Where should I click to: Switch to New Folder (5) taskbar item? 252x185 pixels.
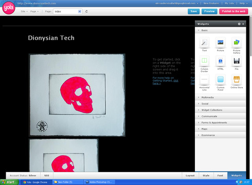click(67, 182)
